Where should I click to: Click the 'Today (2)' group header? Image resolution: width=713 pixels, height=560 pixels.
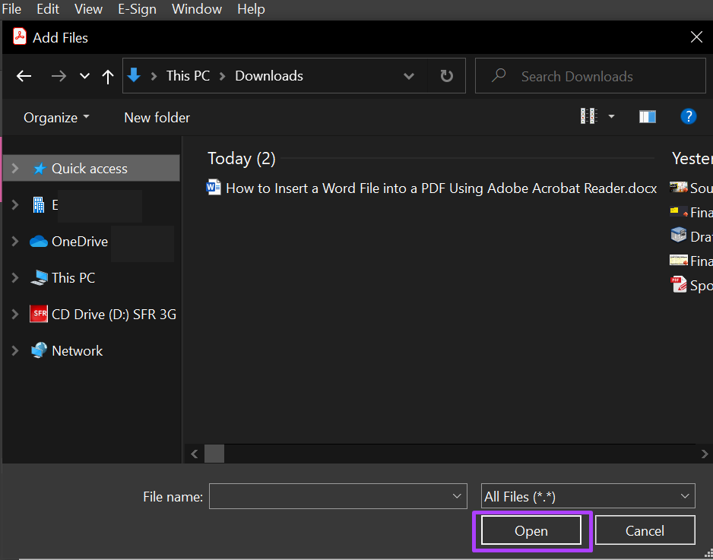coord(242,158)
